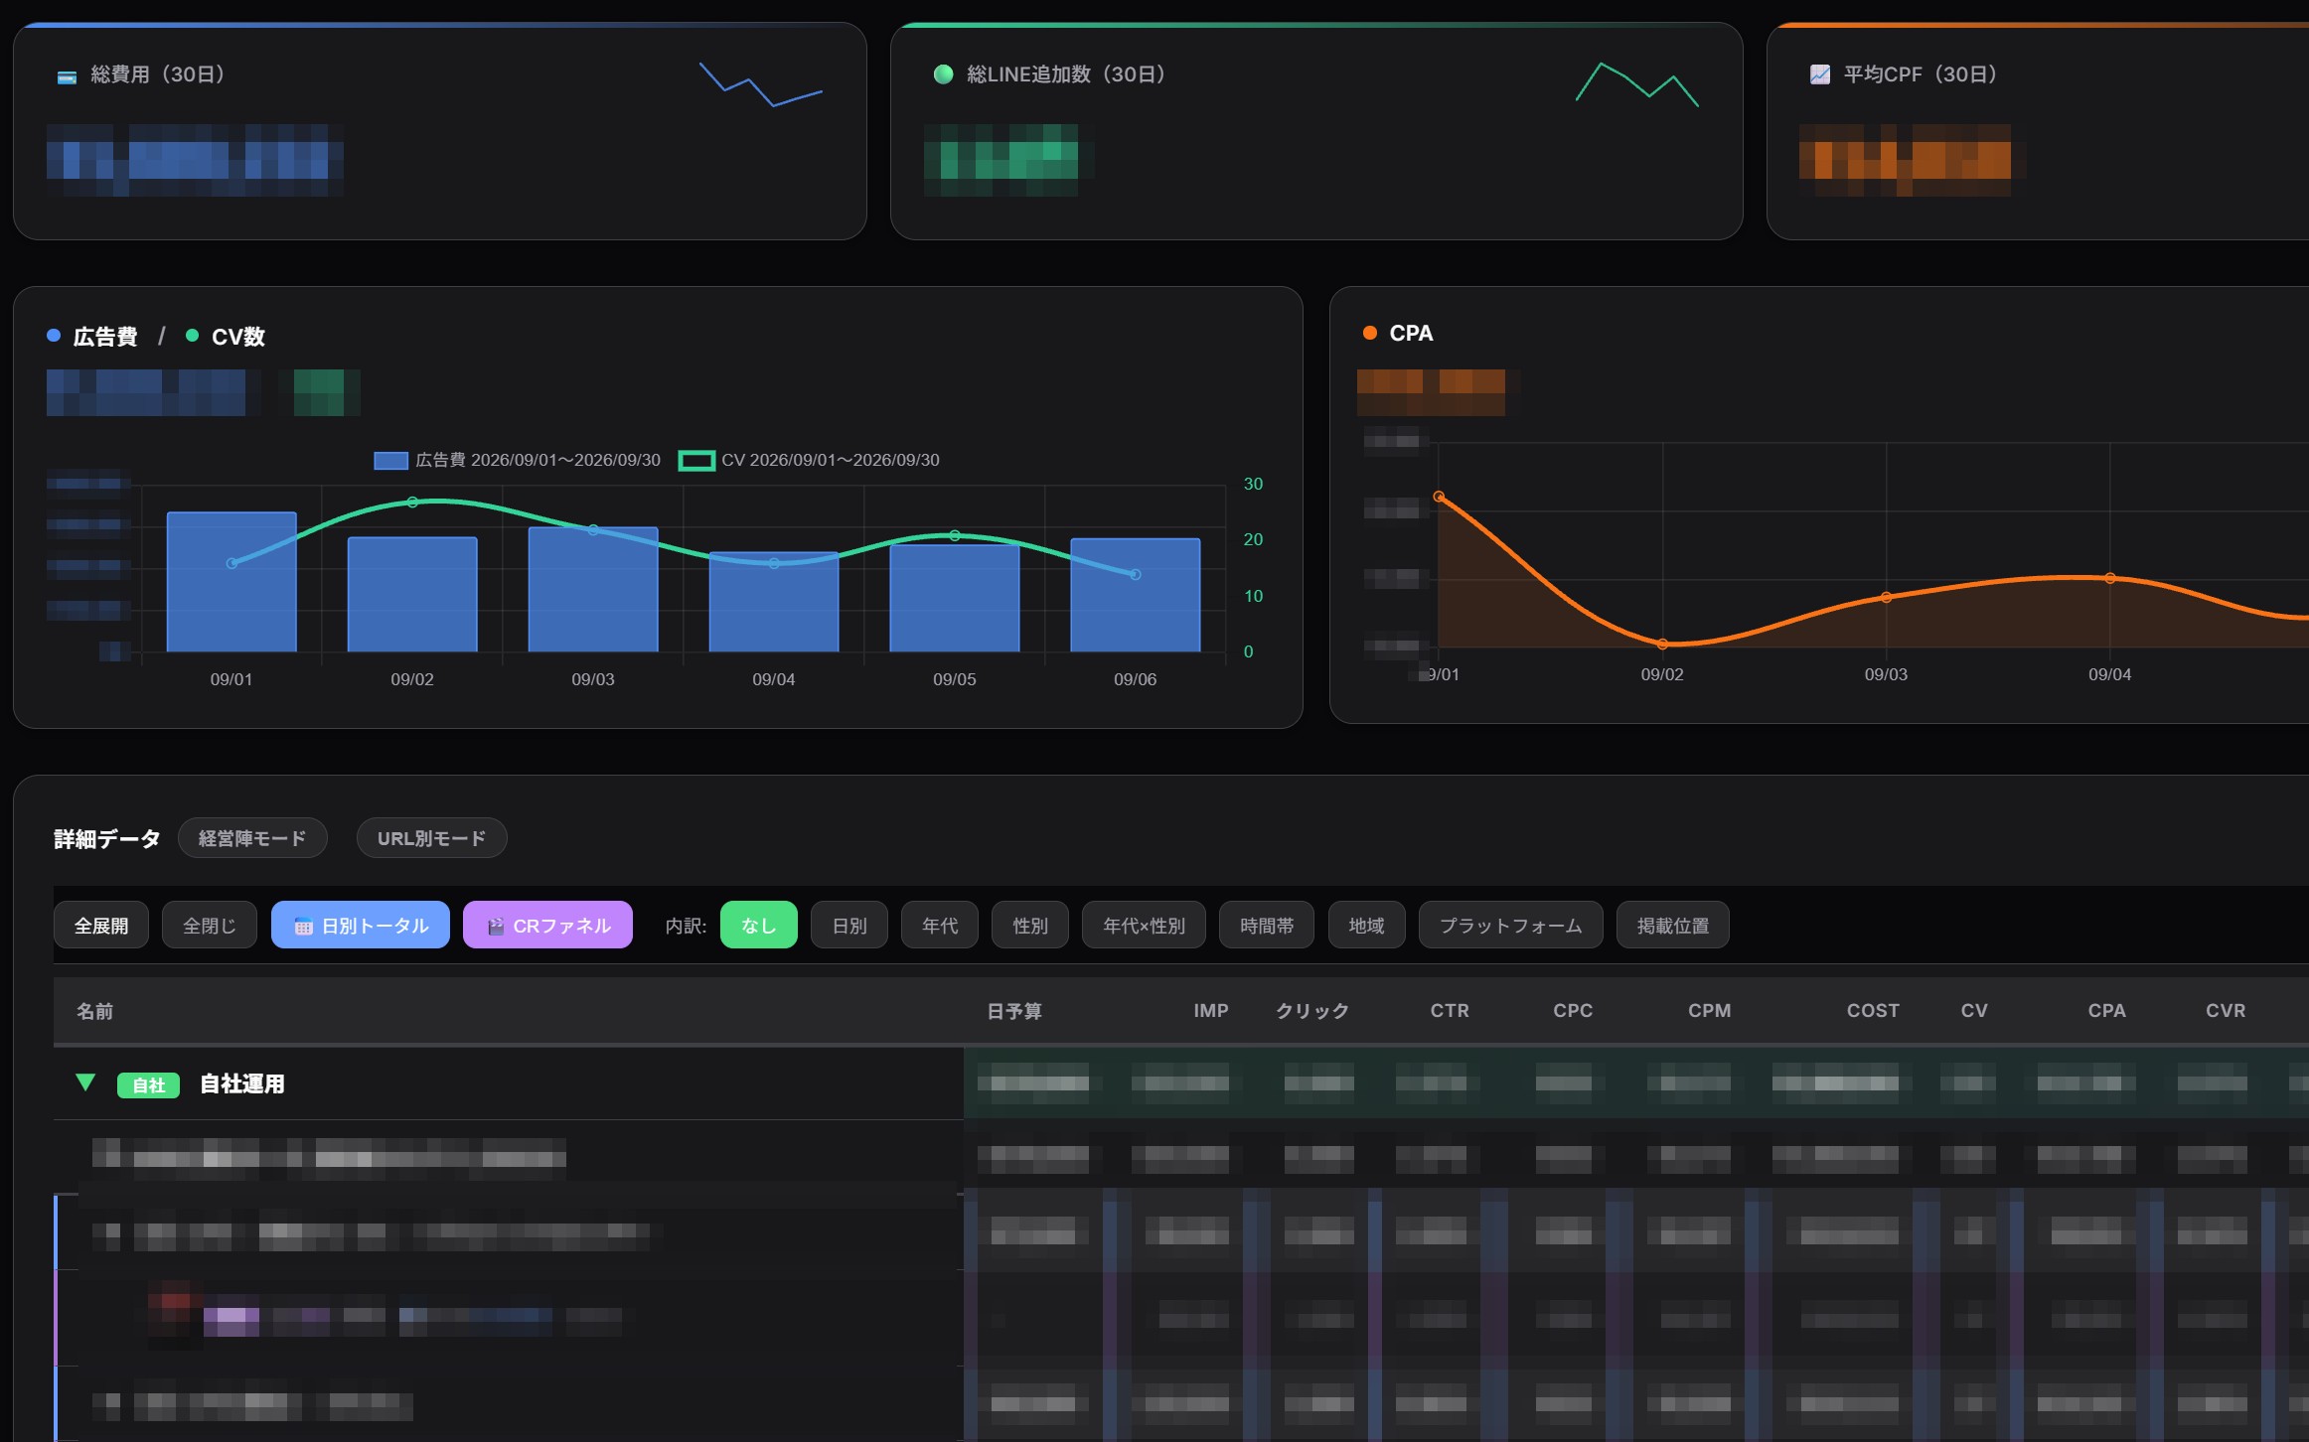Sort by the CVR column header
Image resolution: width=2309 pixels, height=1442 pixels.
pyautogui.click(x=2226, y=1011)
